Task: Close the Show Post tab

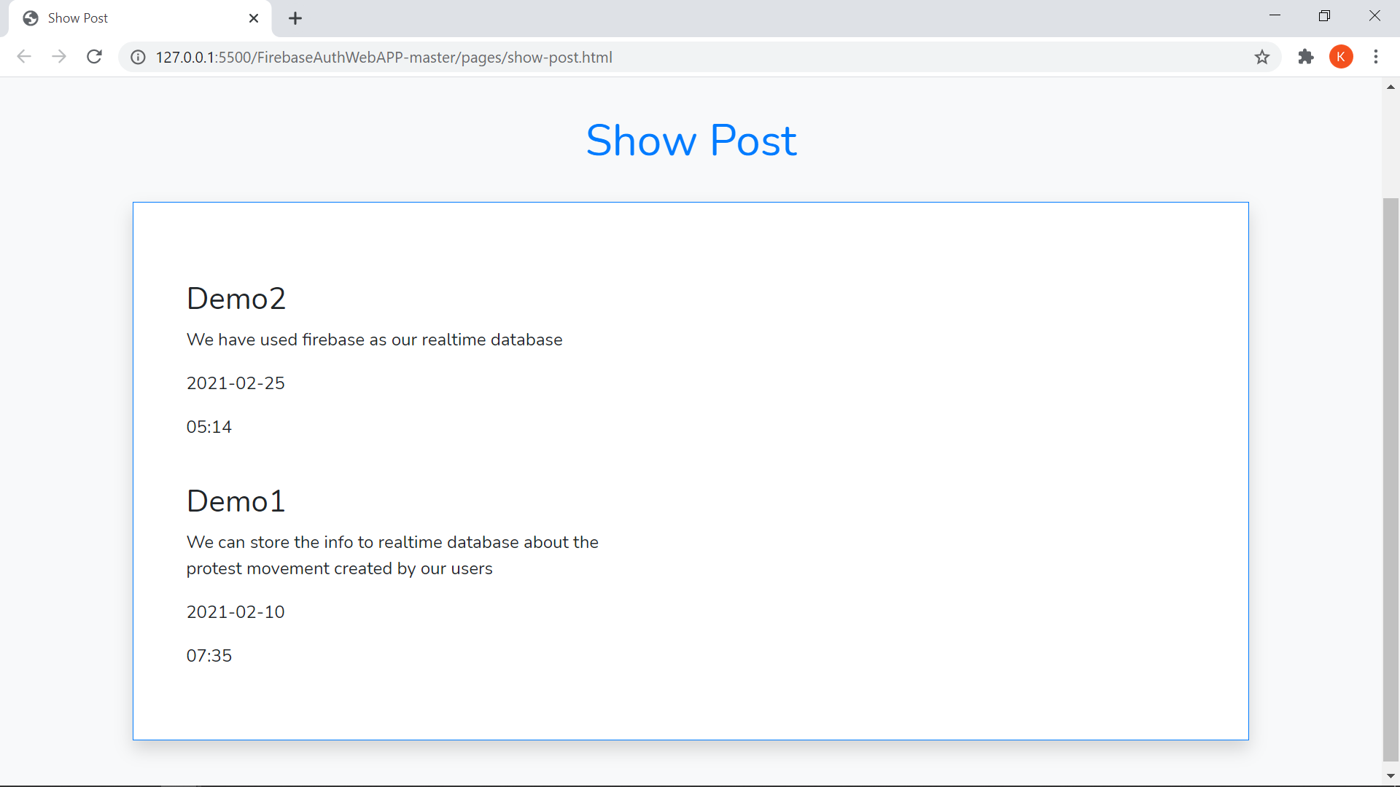Action: click(x=254, y=18)
